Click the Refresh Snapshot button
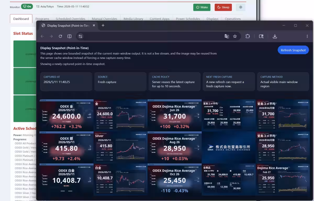This screenshot has width=314, height=201. 293,50
